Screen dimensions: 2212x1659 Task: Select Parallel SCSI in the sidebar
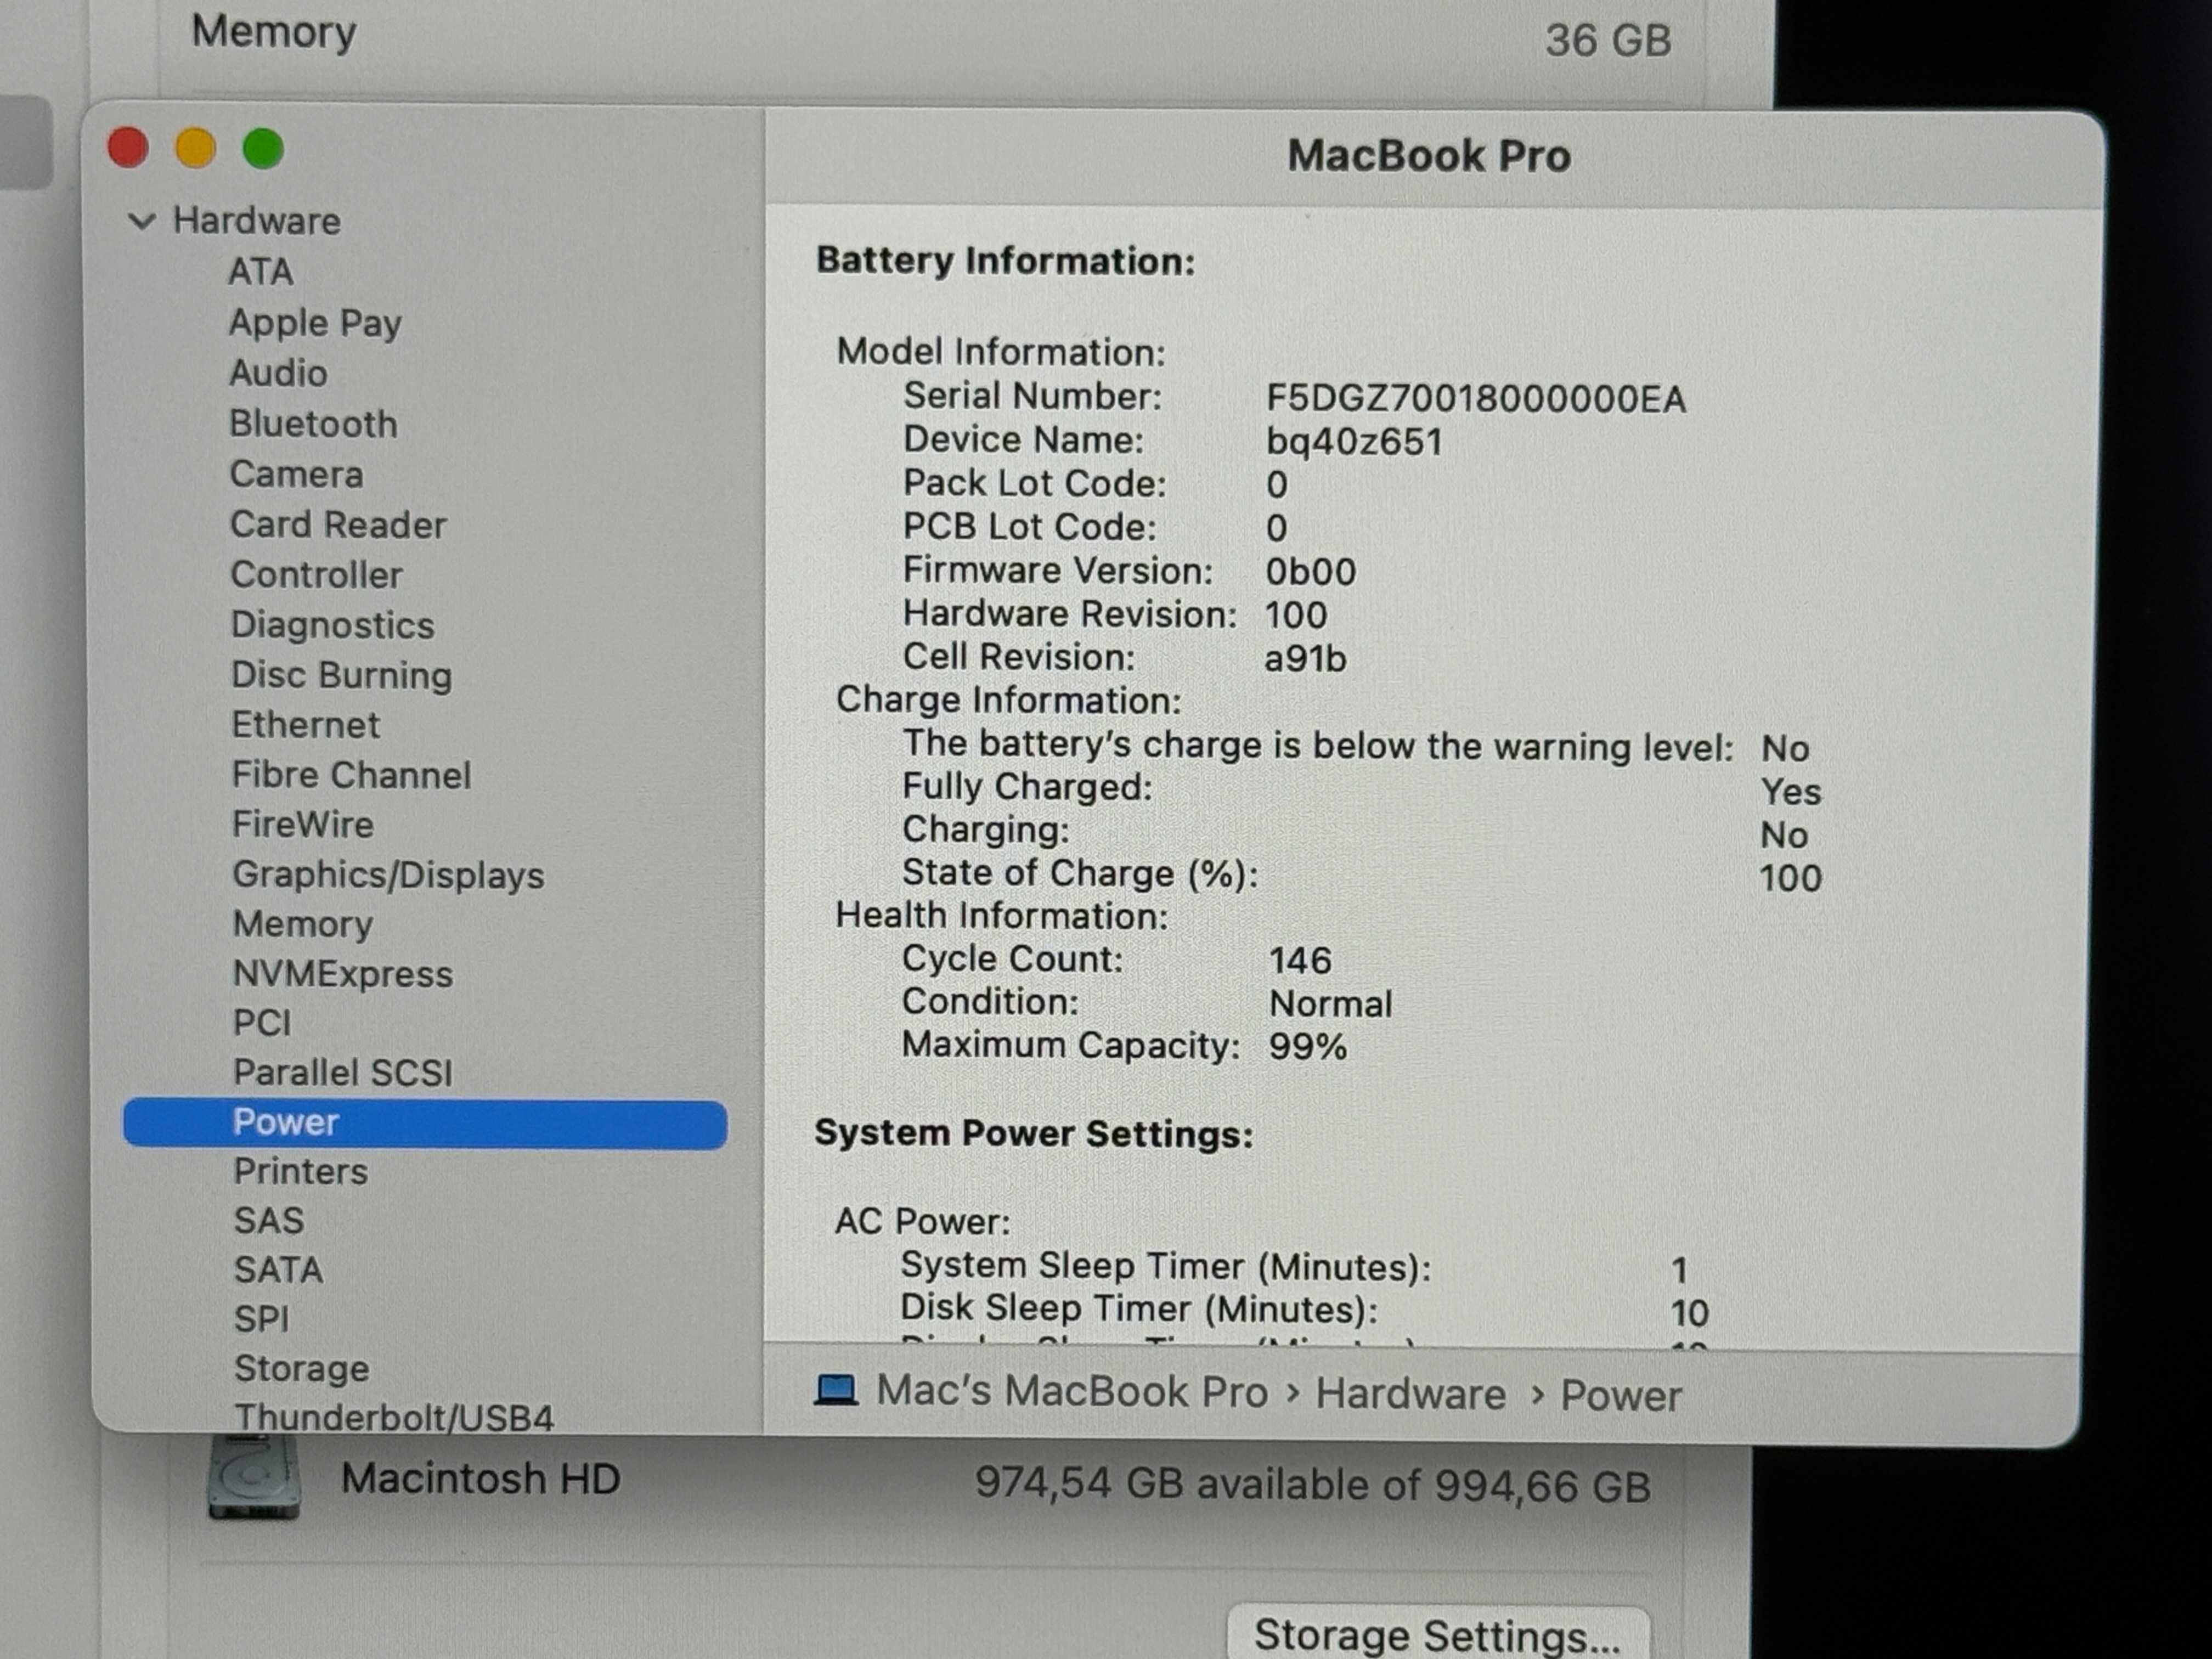pos(342,1073)
